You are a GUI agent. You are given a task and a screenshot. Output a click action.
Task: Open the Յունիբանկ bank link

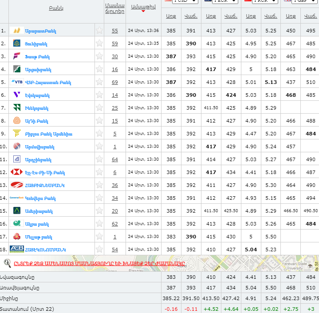coord(36,44)
